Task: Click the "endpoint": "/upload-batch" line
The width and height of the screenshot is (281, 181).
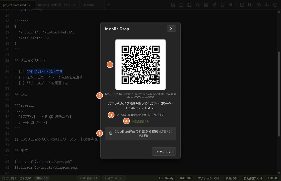Action: [x=47, y=32]
